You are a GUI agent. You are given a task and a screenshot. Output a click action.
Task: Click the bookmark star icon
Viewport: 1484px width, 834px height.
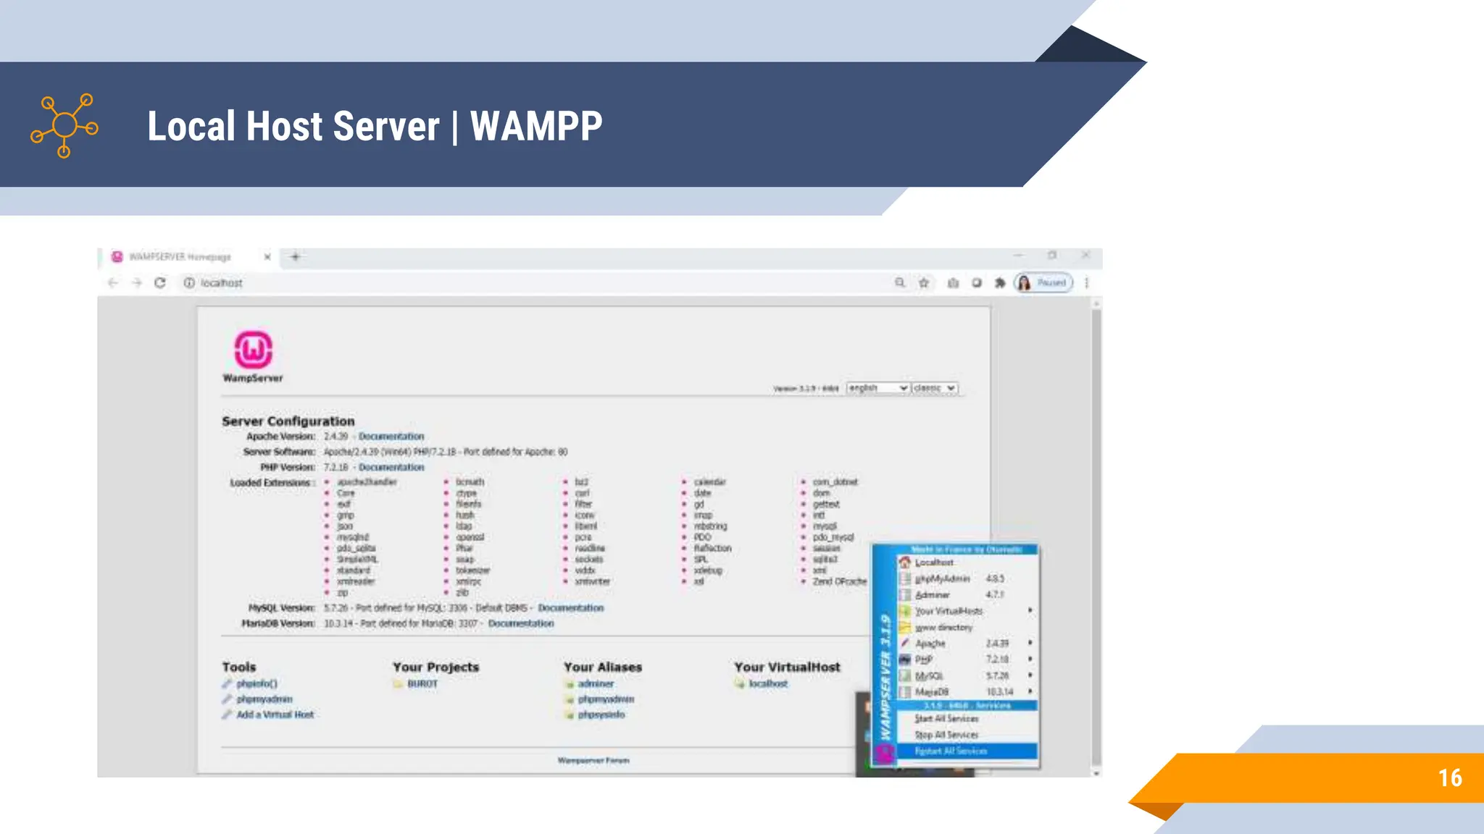point(924,283)
